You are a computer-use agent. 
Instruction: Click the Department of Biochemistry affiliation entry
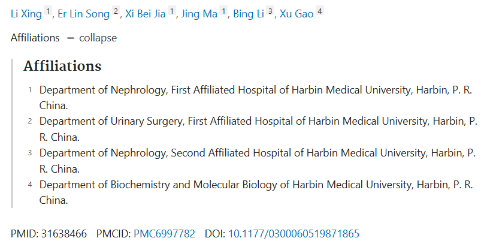pos(256,192)
